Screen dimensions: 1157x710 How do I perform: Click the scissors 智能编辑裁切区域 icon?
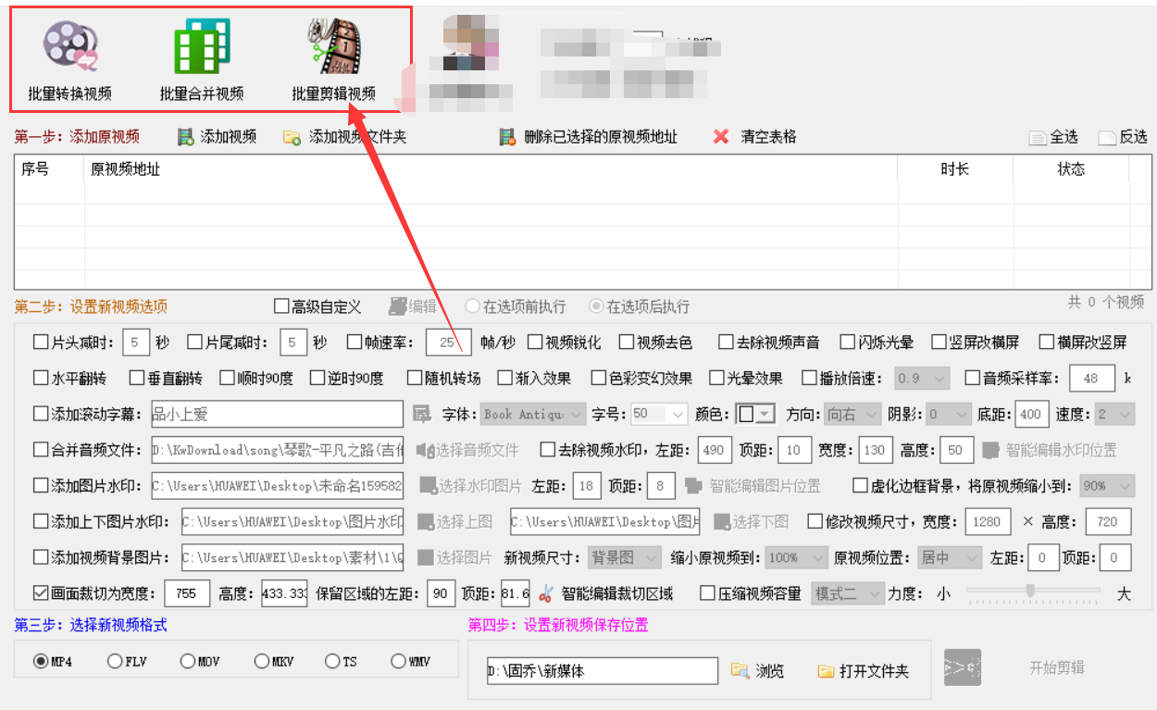544,594
